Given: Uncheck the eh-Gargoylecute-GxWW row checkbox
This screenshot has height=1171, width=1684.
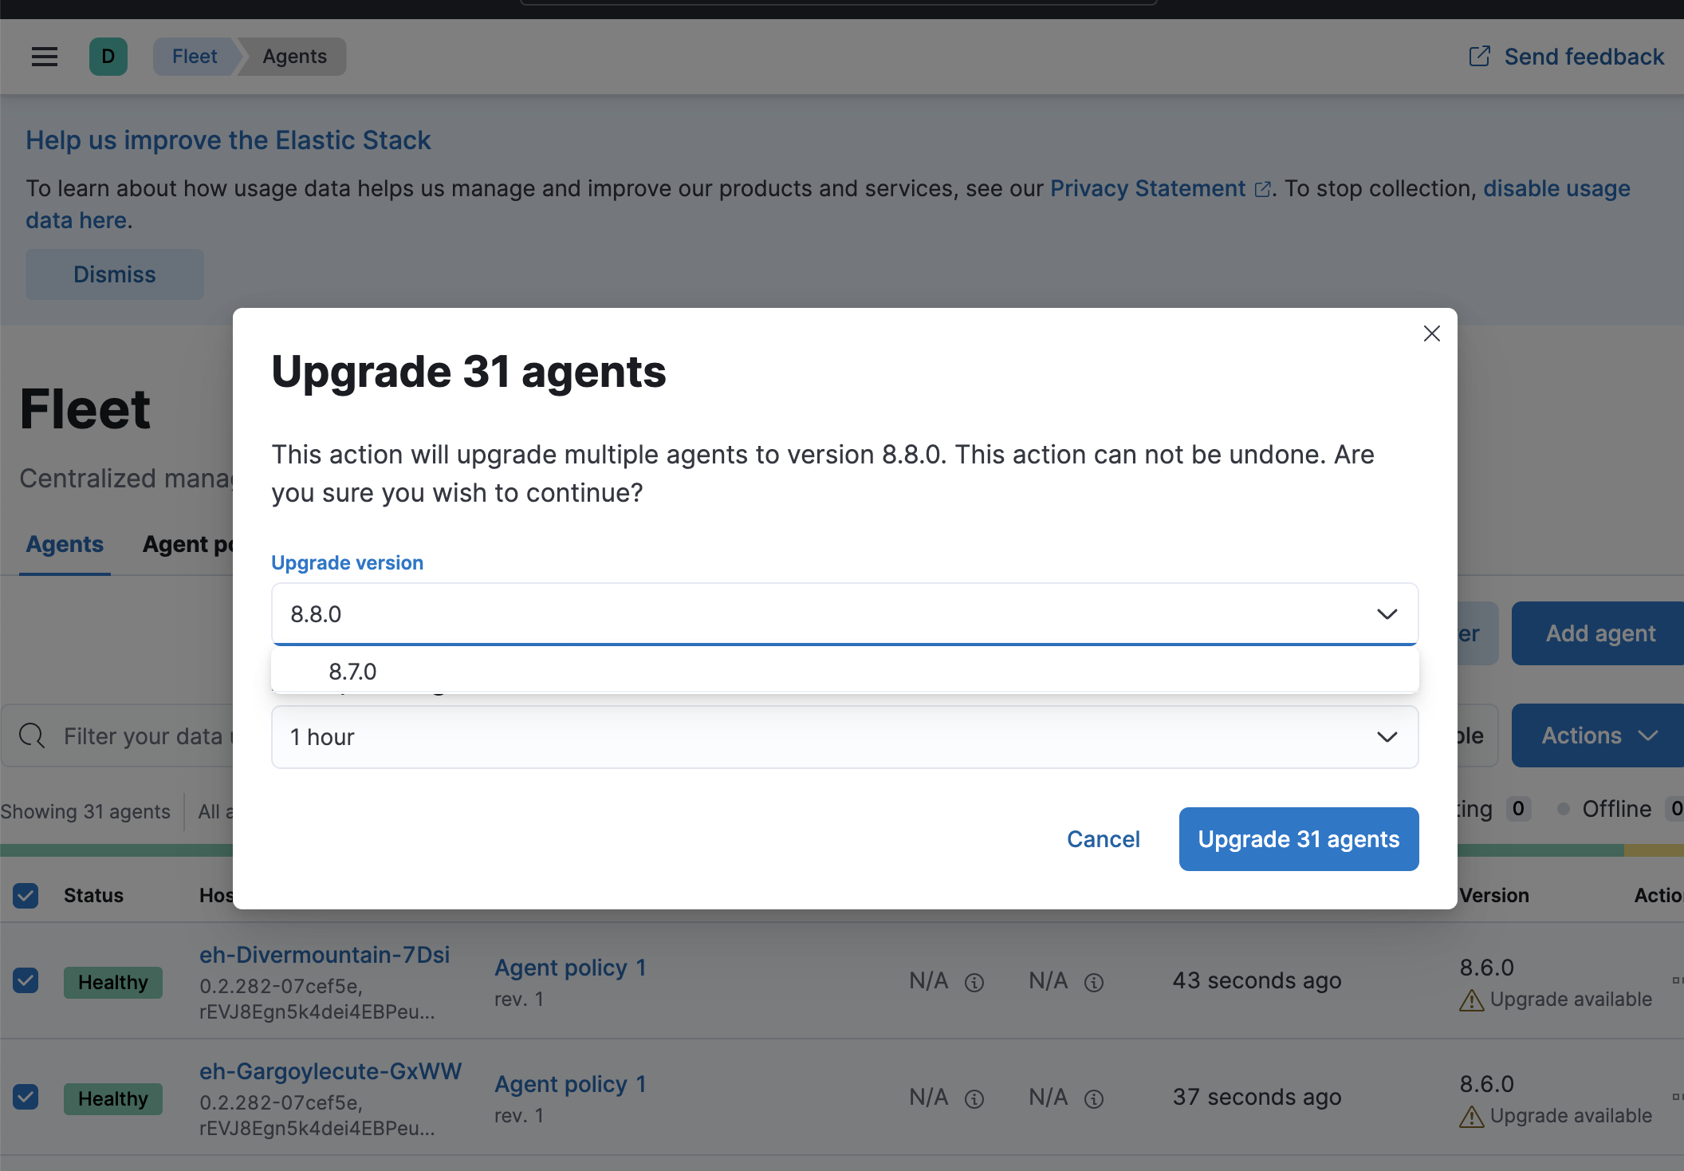Looking at the screenshot, I should pos(25,1098).
